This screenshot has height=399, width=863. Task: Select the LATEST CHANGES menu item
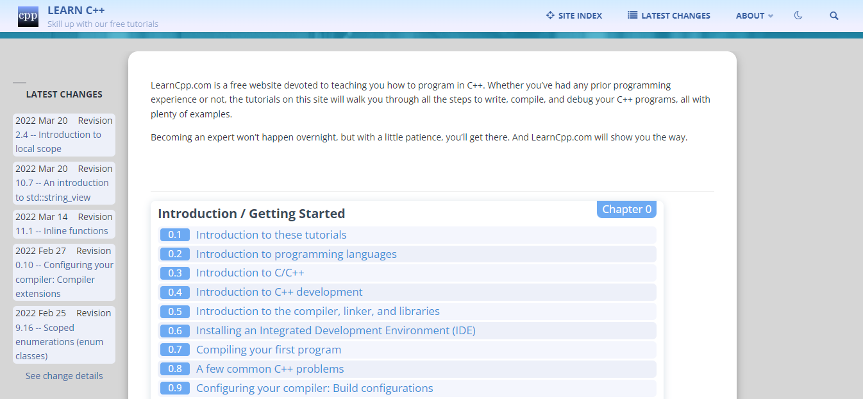click(x=674, y=15)
